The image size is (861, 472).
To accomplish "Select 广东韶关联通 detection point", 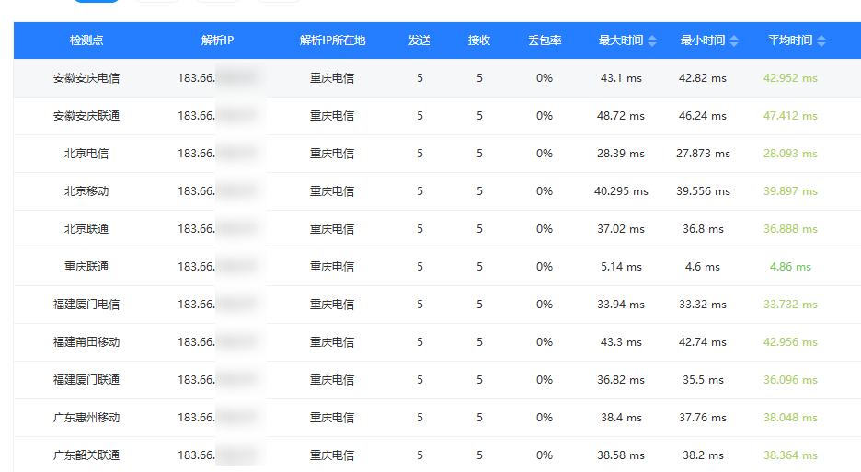I will pos(86,455).
